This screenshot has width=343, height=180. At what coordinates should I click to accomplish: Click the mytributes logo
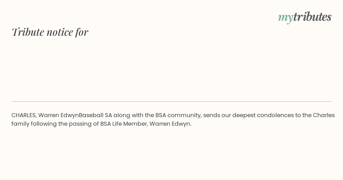pos(305,17)
